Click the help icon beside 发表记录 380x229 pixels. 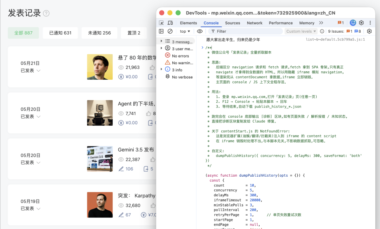[x=46, y=13]
